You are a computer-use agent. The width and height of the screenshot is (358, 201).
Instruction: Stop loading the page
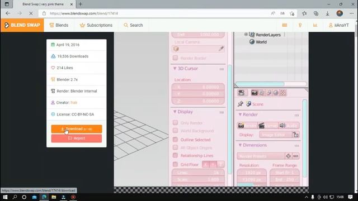coord(31,13)
